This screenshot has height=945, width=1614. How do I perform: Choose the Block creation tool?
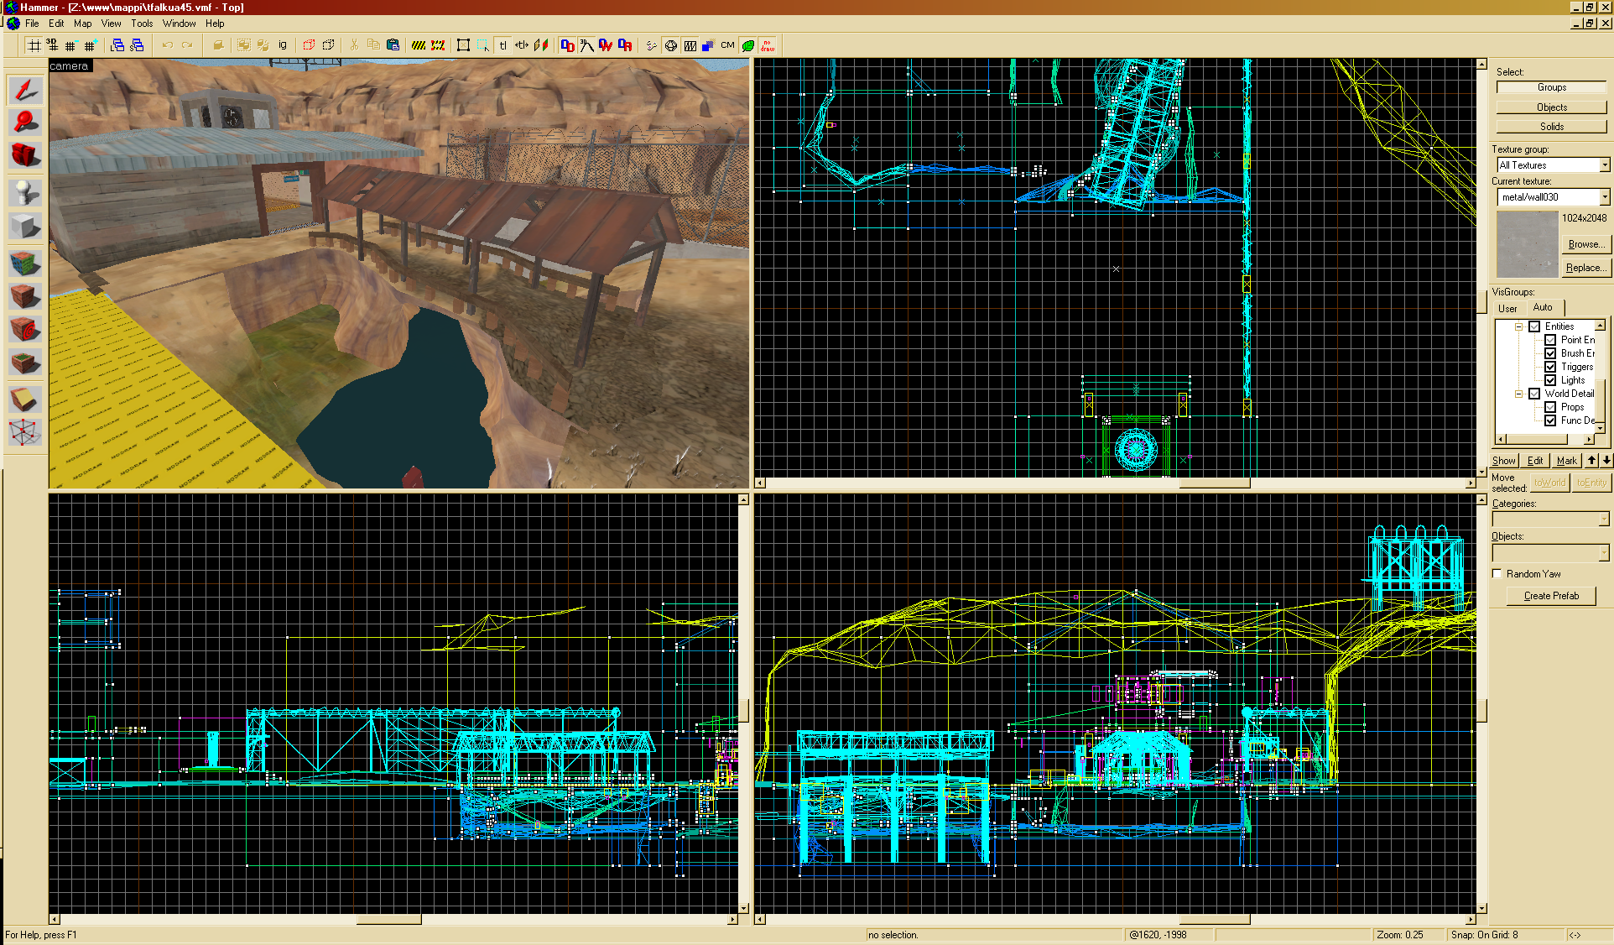pyautogui.click(x=25, y=227)
